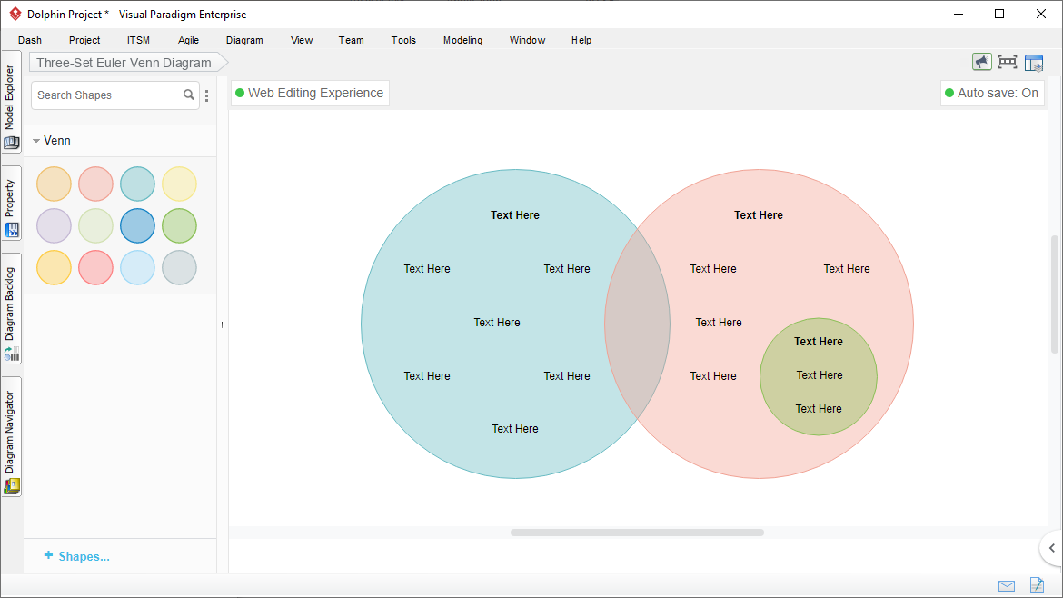
Task: Open the Team menu
Action: [352, 40]
